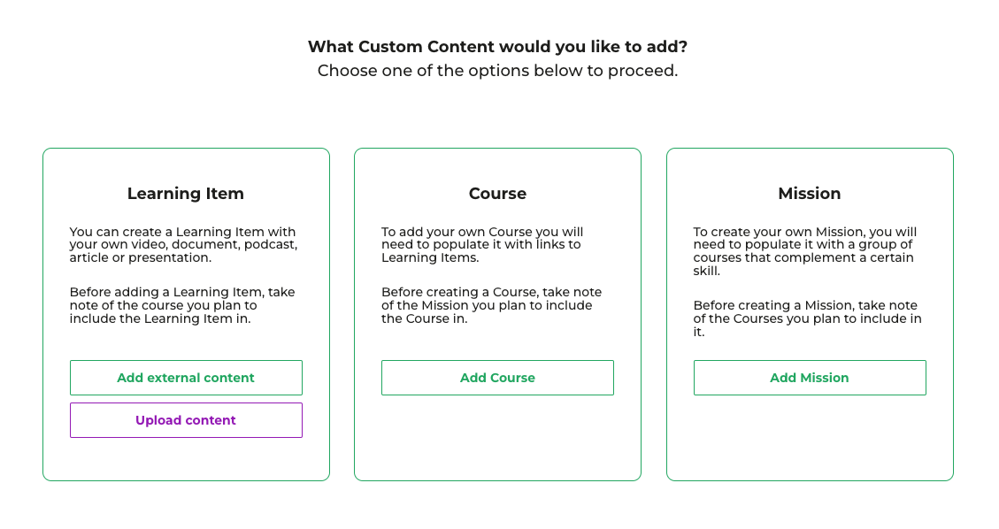Click the Mission card heading

pos(810,194)
